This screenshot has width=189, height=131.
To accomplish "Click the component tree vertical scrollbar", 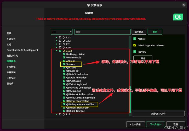I will (130, 99).
